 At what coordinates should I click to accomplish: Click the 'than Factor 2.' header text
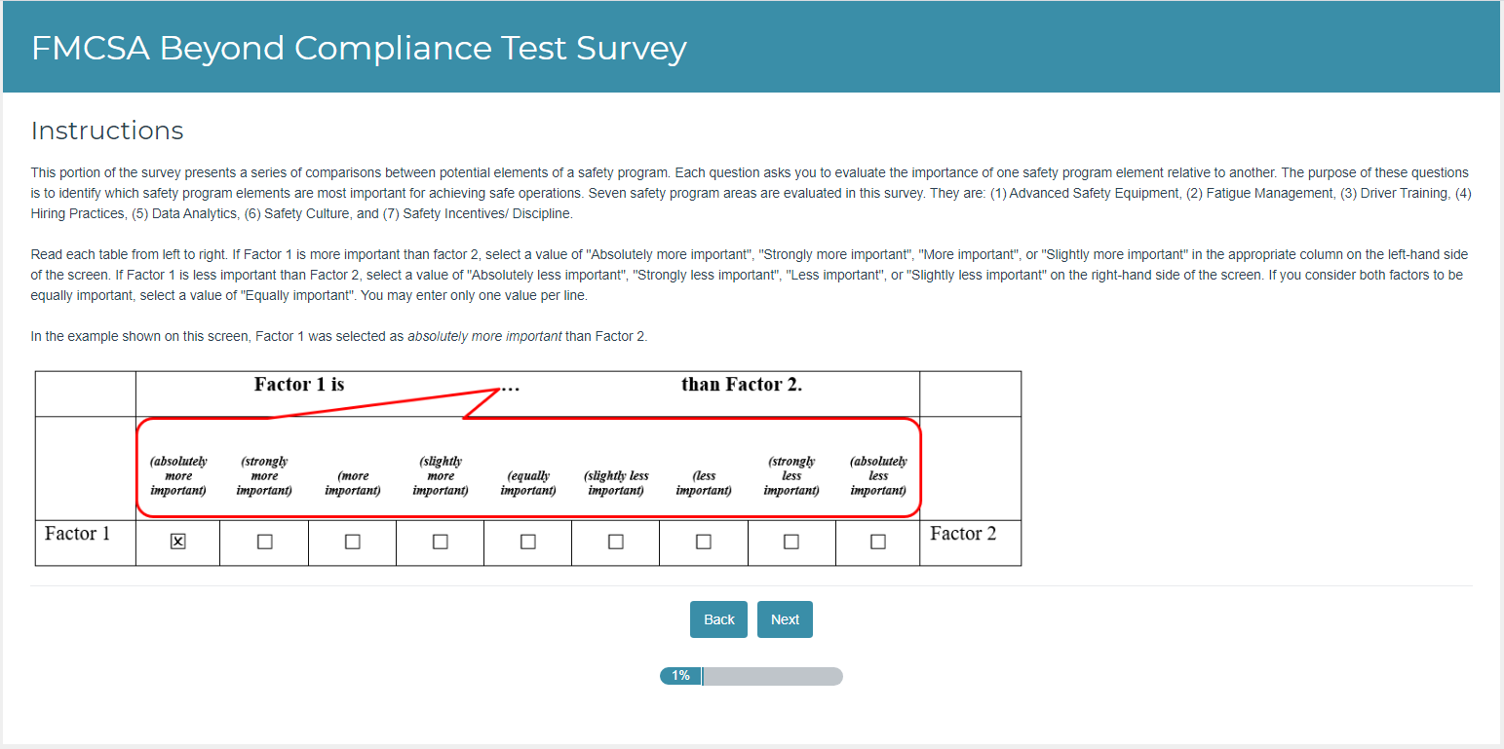[x=742, y=385]
